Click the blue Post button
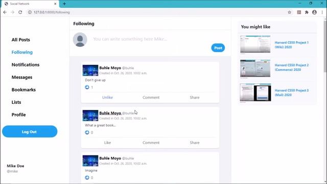 point(218,48)
